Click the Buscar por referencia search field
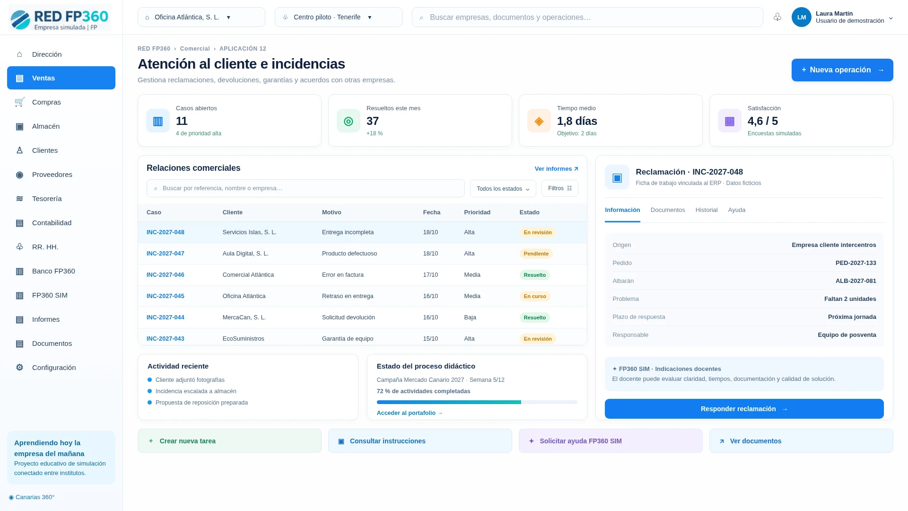Screen dimensions: 908x511 point(306,188)
